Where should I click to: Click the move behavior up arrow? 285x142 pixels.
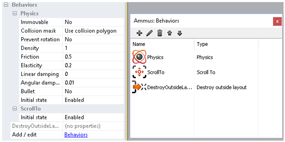[x=170, y=33]
